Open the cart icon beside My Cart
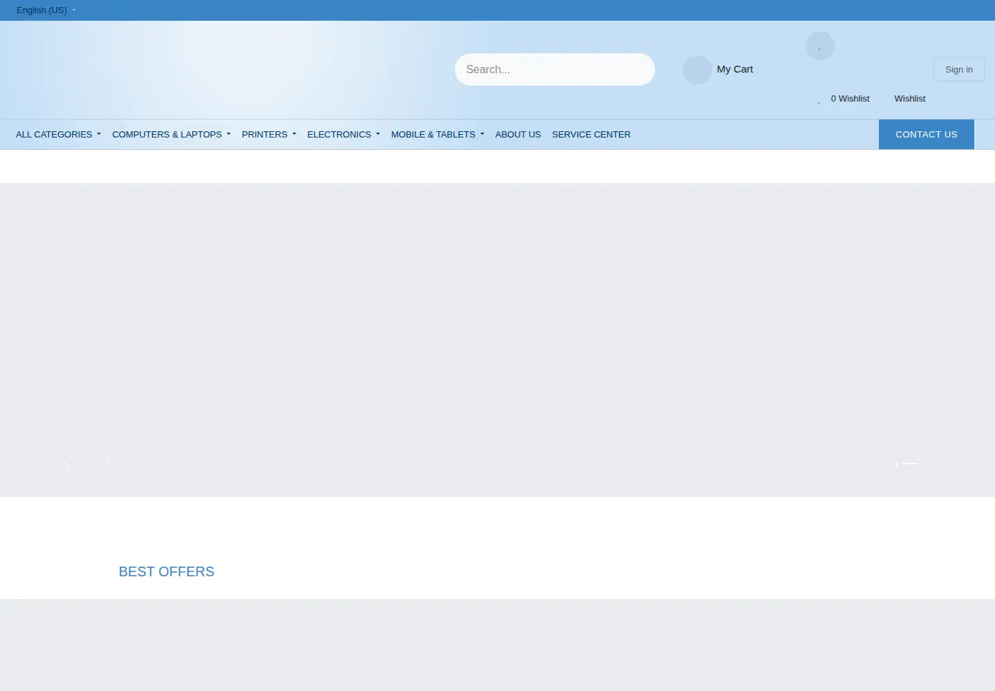Image resolution: width=995 pixels, height=691 pixels. (x=696, y=70)
